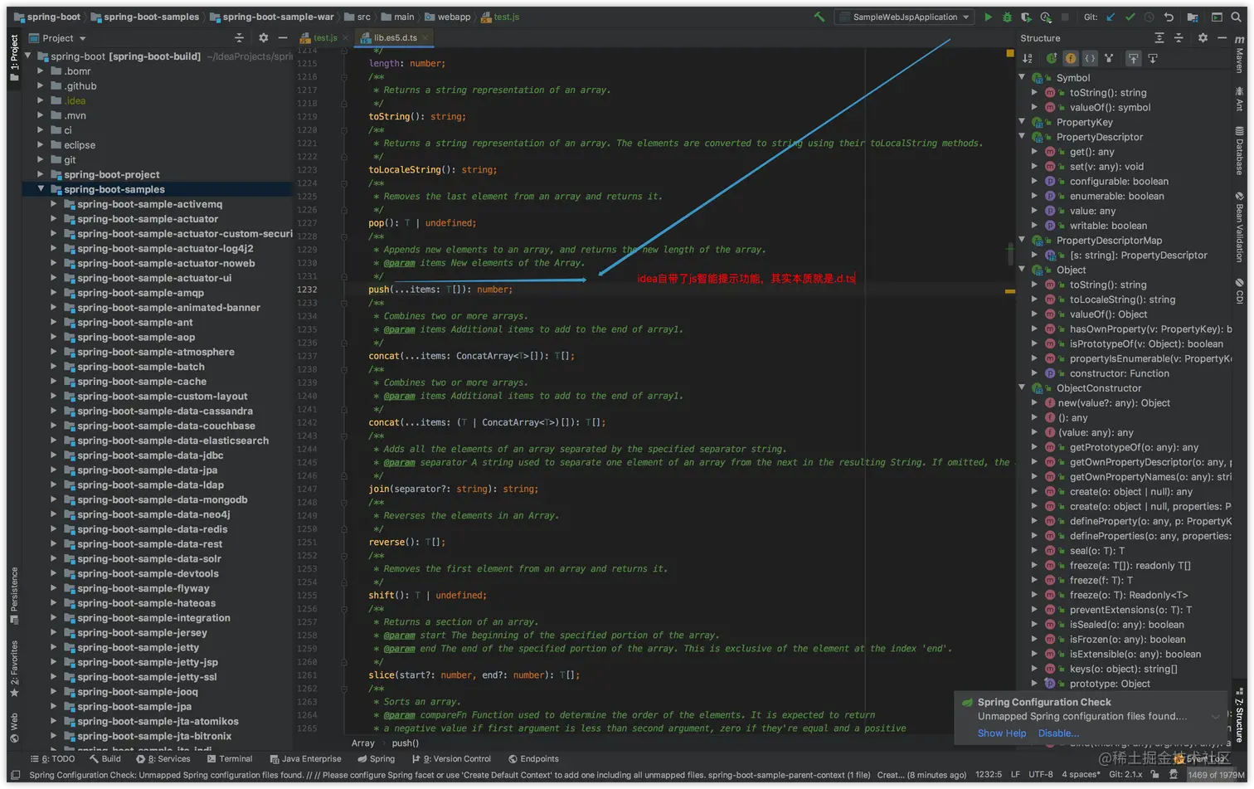Image resolution: width=1254 pixels, height=789 pixels.
Task: Hide the Project panel with minus icon
Action: [x=283, y=38]
